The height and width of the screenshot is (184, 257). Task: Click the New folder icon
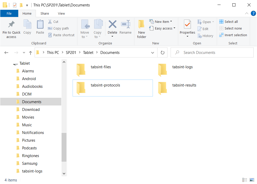tap(141, 25)
